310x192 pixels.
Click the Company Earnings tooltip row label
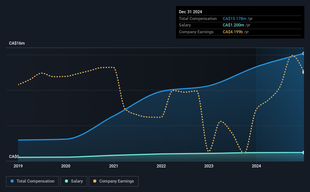click(196, 32)
